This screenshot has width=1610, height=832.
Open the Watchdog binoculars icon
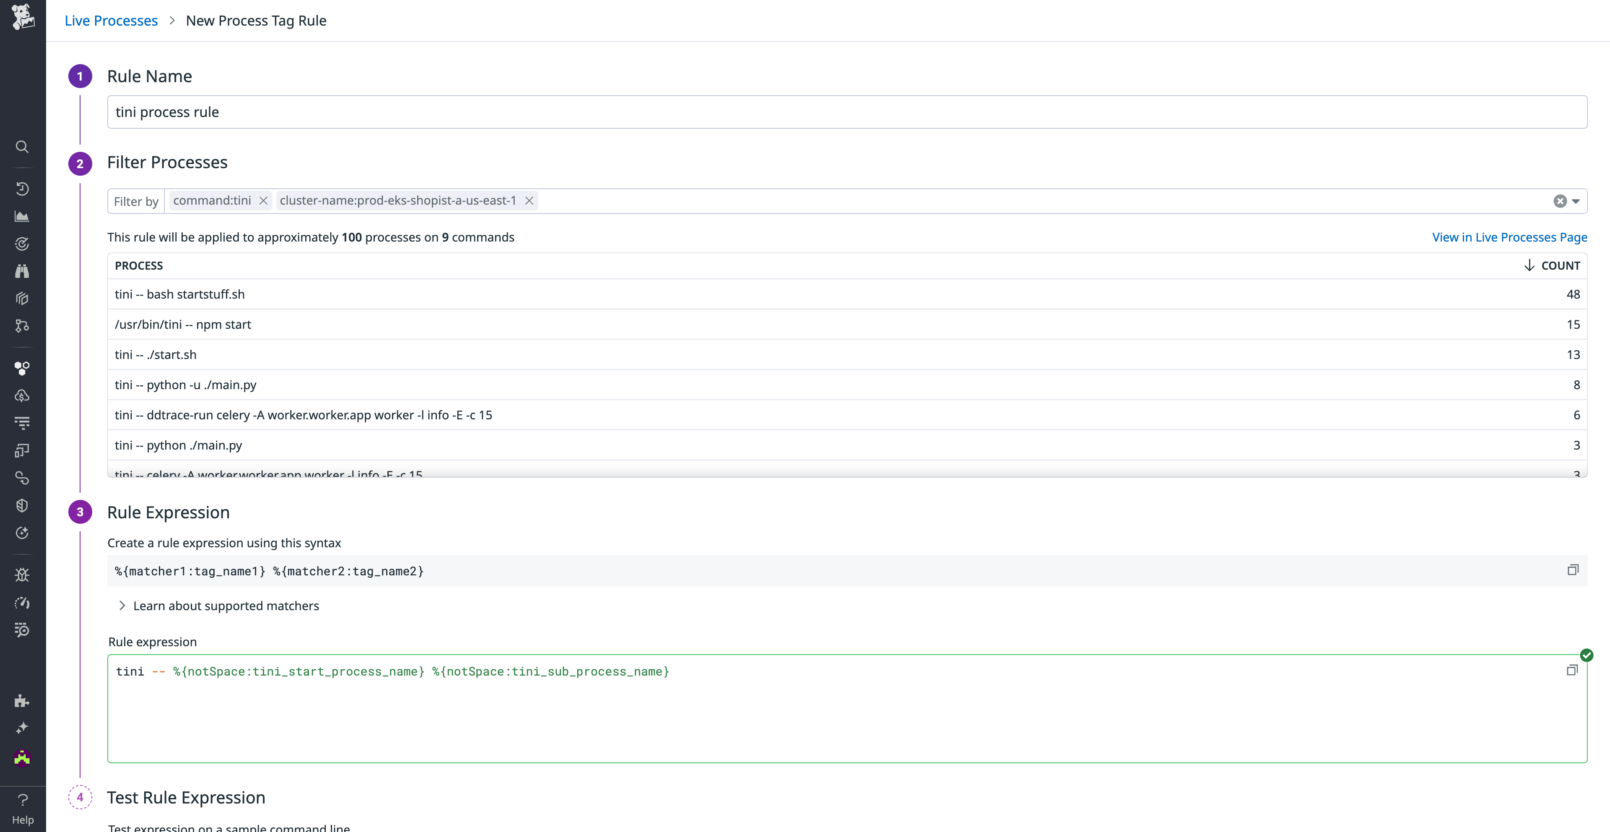click(x=23, y=270)
